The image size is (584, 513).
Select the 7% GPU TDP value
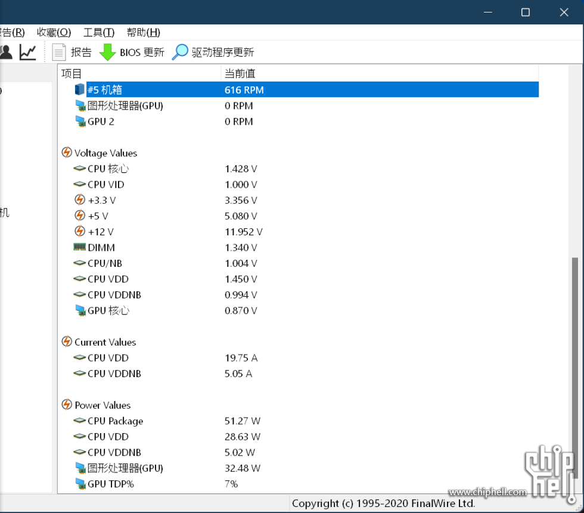[231, 484]
